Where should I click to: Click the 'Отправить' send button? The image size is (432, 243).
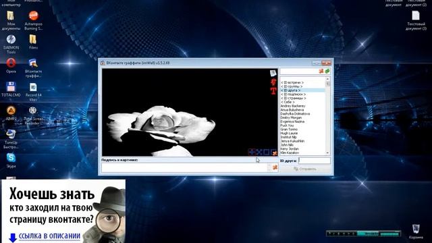click(305, 169)
